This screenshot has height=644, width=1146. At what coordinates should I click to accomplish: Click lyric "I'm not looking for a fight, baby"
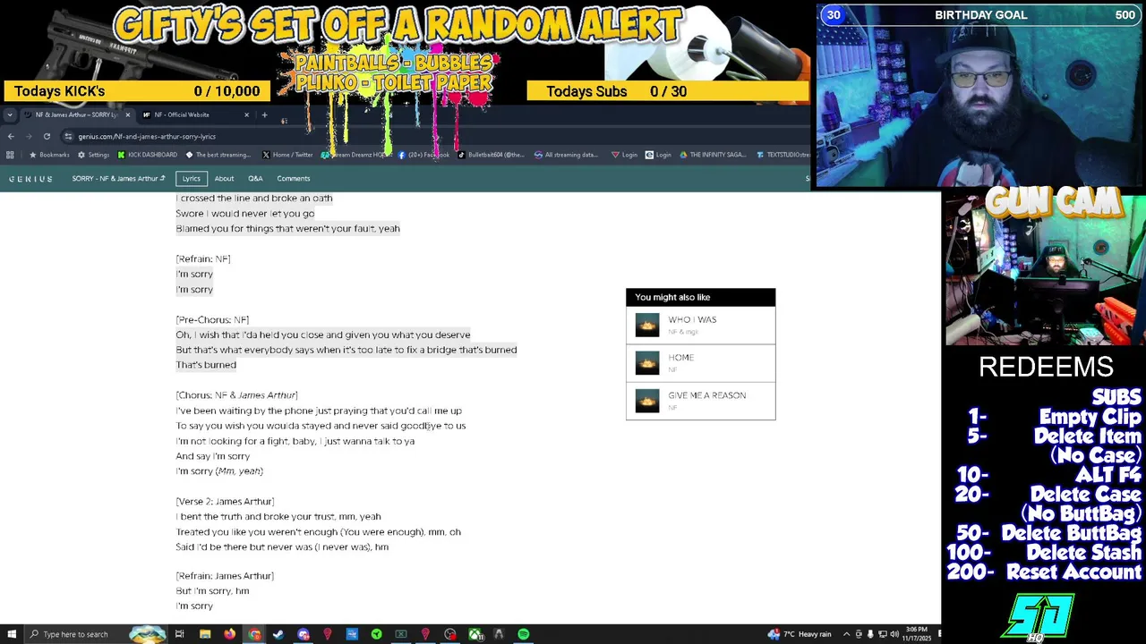(x=295, y=441)
